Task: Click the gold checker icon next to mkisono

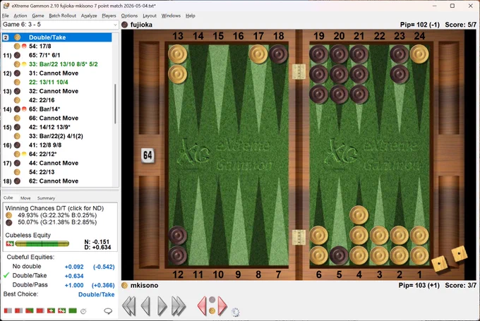Action: point(125,286)
